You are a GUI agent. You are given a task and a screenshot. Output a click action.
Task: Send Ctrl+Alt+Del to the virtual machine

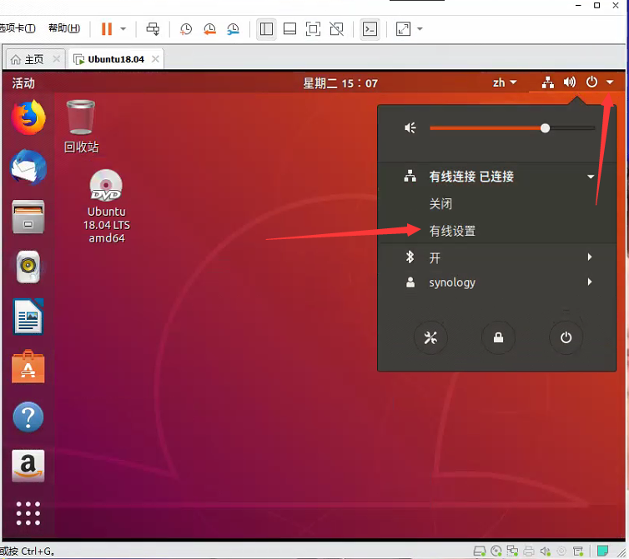pos(153,29)
